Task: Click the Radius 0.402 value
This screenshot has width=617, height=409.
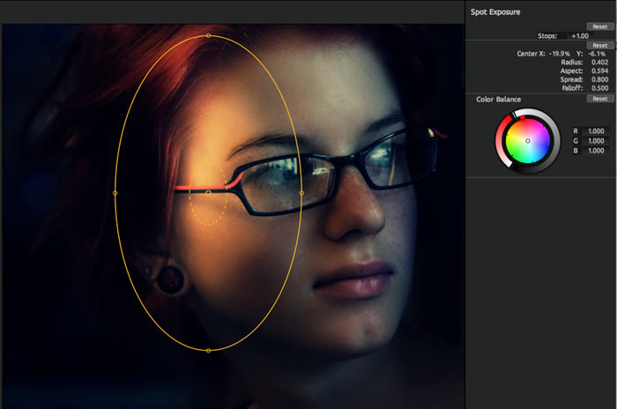Action: point(599,63)
